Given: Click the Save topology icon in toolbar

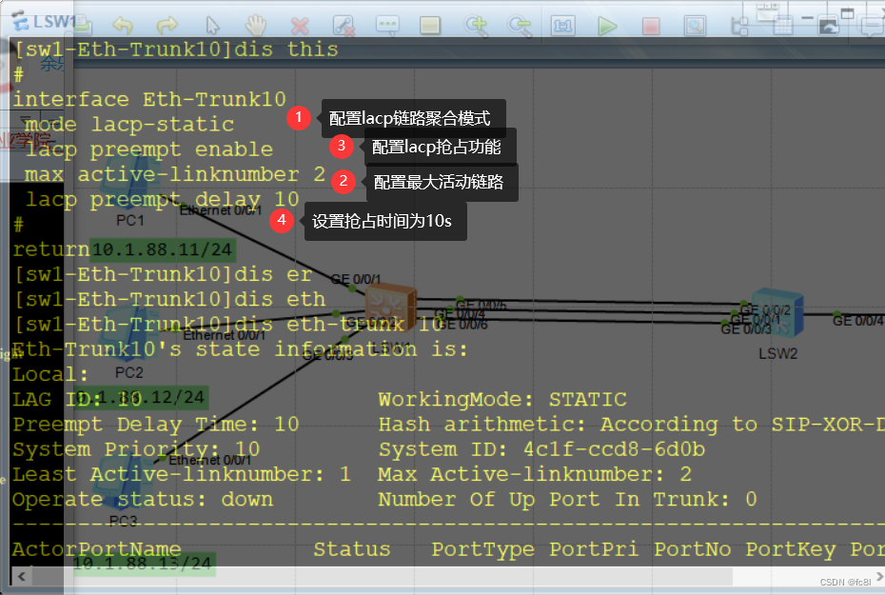Looking at the screenshot, I should tap(83, 24).
